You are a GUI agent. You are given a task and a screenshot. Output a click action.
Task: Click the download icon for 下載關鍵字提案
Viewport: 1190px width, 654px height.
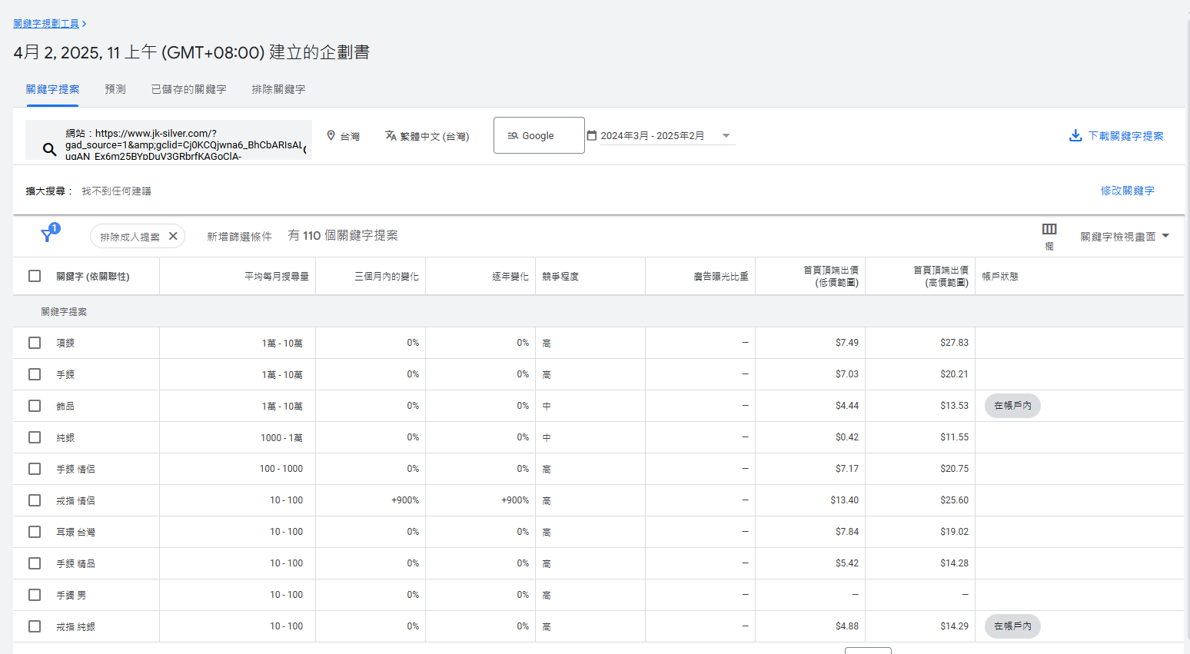[1075, 136]
